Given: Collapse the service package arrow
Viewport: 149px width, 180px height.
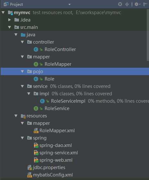Looking at the screenshot, I should [22, 86].
